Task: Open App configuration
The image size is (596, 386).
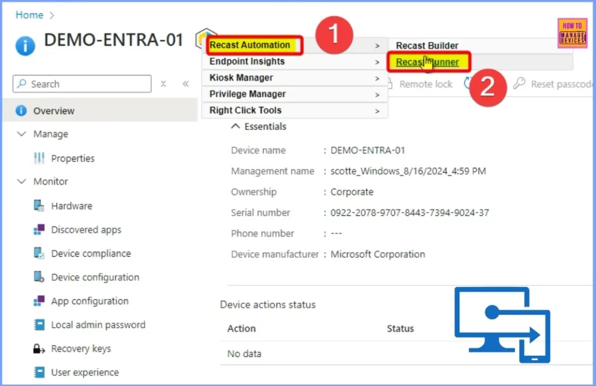Action: 90,301
